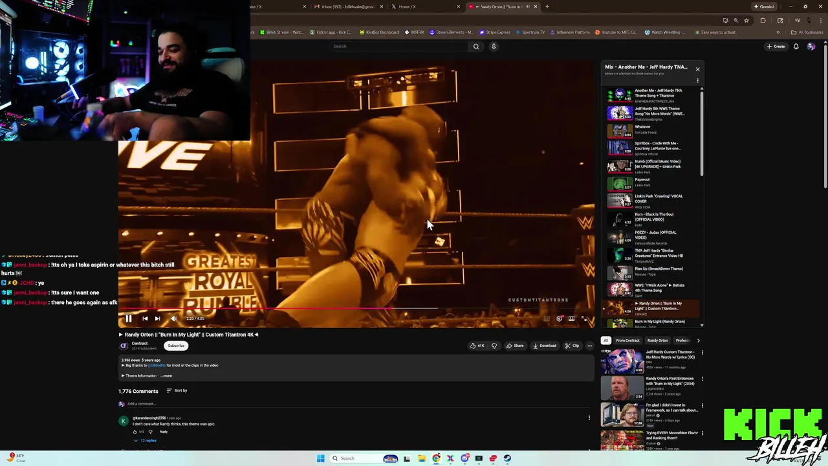Open the weather widget on taskbar
Image resolution: width=828 pixels, height=466 pixels.
click(16, 458)
